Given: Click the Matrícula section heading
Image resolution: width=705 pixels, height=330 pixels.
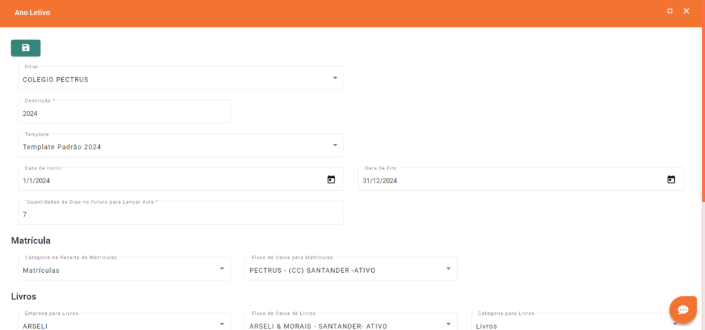Looking at the screenshot, I should (31, 240).
